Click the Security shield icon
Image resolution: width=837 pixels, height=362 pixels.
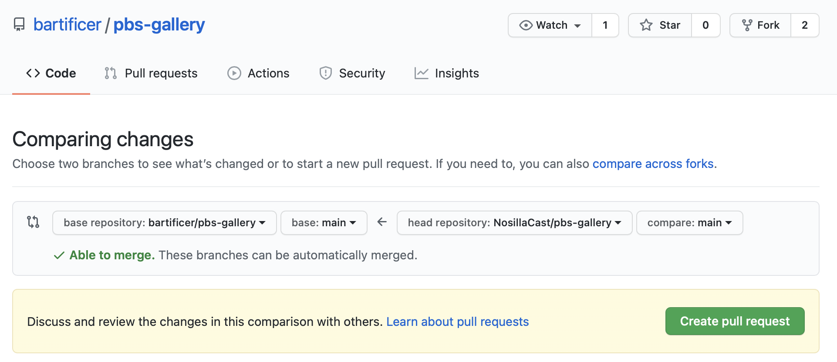pos(325,73)
